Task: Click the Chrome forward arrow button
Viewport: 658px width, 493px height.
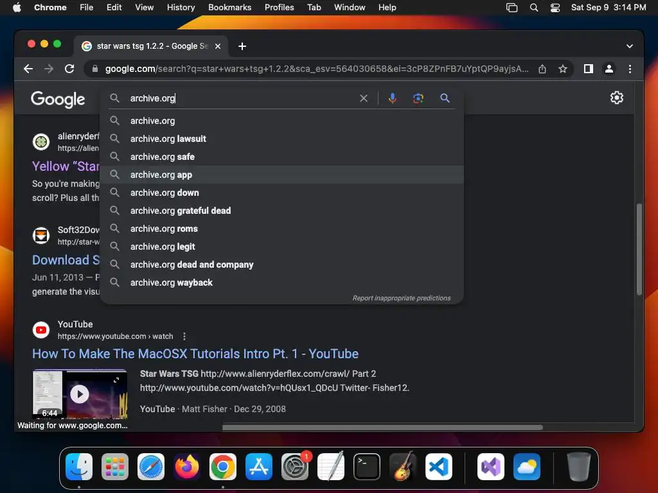Action: click(x=49, y=69)
